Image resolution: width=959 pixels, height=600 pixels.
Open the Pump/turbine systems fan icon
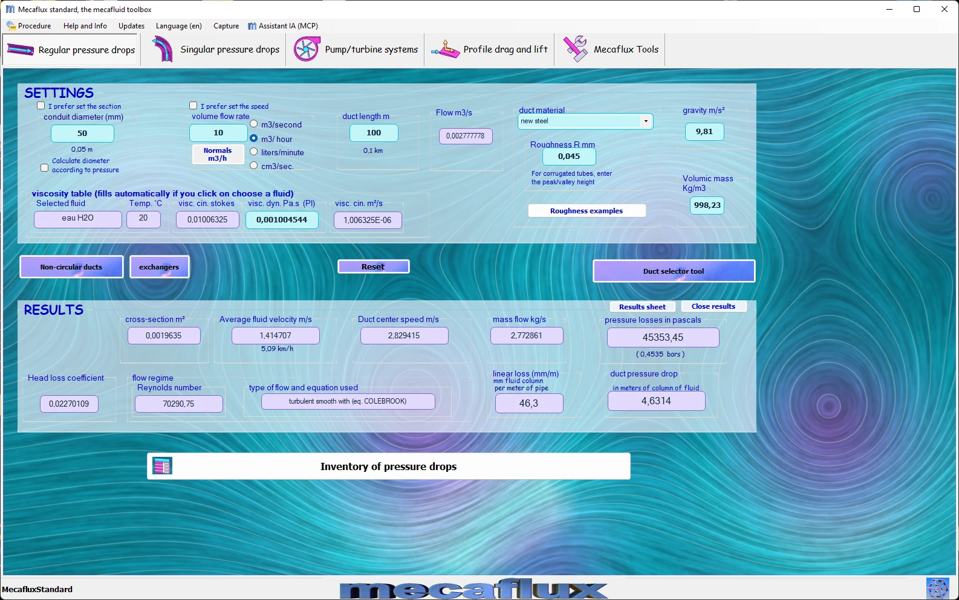[307, 49]
